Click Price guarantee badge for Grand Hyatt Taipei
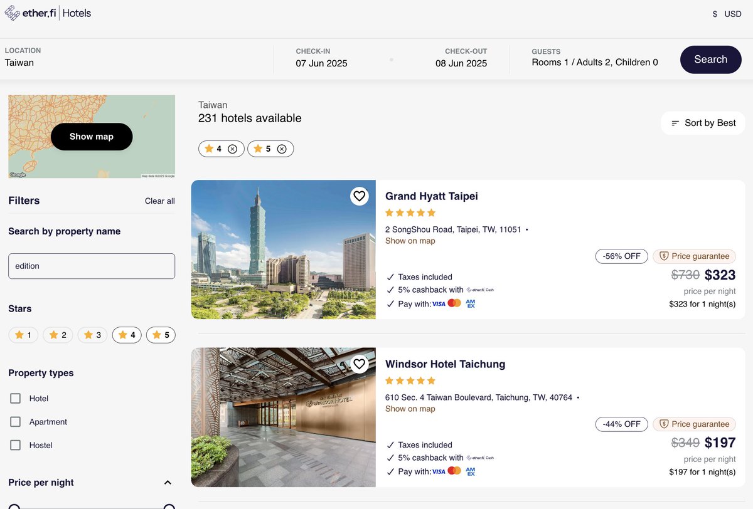753x509 pixels. [695, 256]
